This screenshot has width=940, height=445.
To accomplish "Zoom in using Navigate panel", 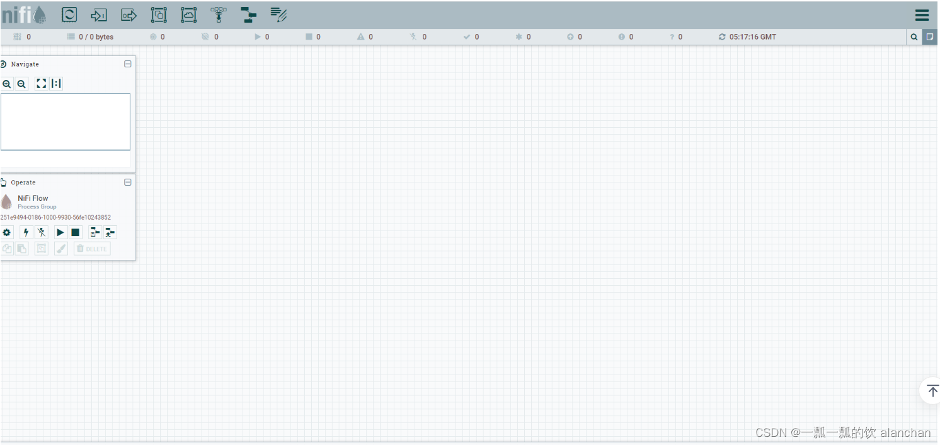I will click(6, 84).
